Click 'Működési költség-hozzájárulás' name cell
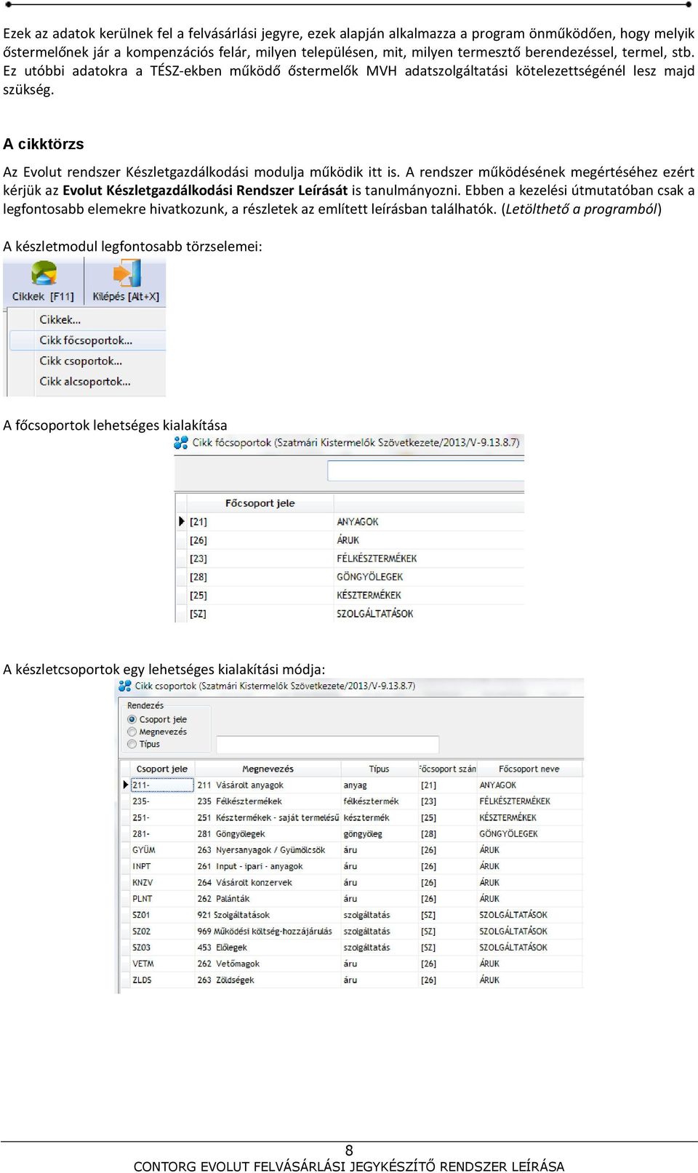Viewport: 698px width, 1173px height. tap(268, 932)
